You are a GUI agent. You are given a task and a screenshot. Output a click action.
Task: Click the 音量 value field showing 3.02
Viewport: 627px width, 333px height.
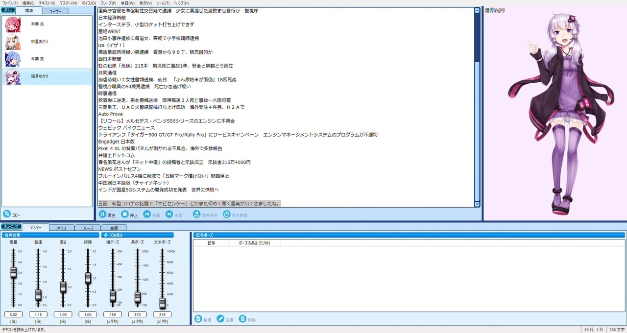[x=13, y=314]
